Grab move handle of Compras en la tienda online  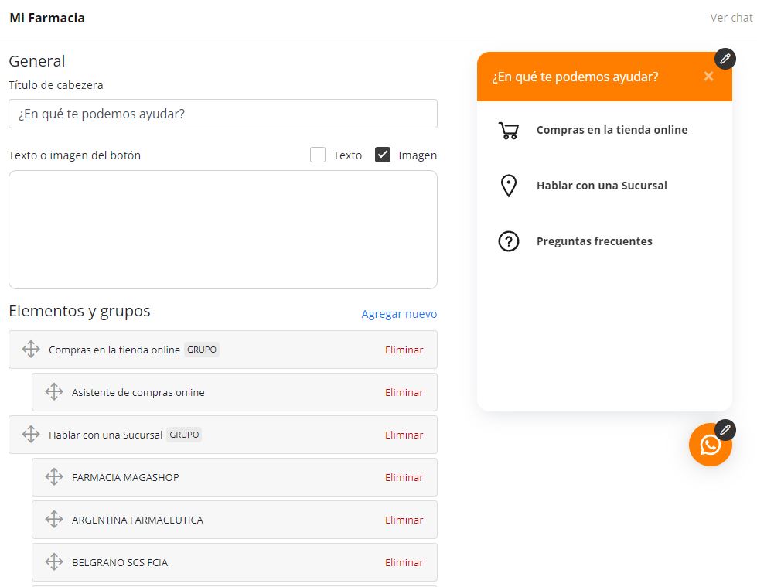pyautogui.click(x=31, y=349)
